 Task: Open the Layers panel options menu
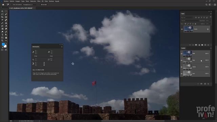point(211,14)
